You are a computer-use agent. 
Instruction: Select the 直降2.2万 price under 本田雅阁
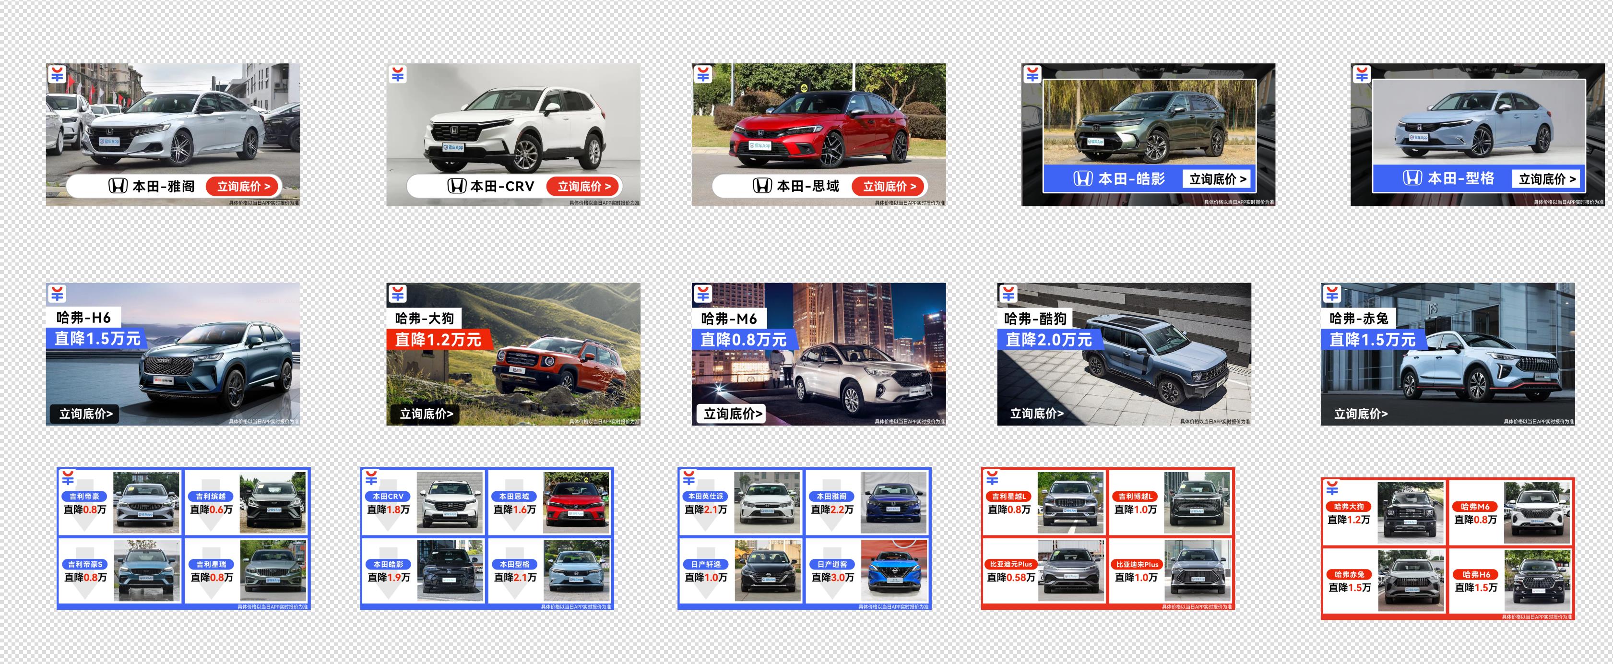pyautogui.click(x=831, y=510)
